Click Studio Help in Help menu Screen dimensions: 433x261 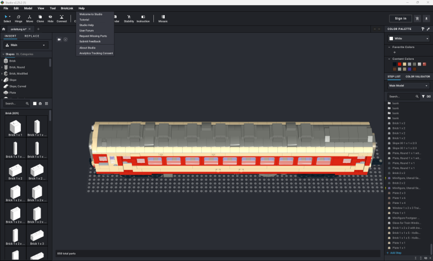tap(86, 25)
